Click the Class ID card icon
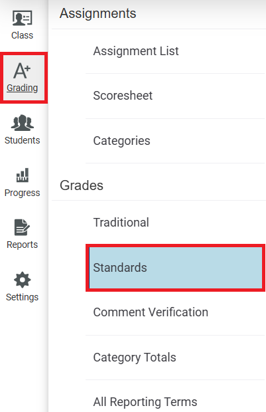Image resolution: width=266 pixels, height=412 pixels. tap(23, 18)
